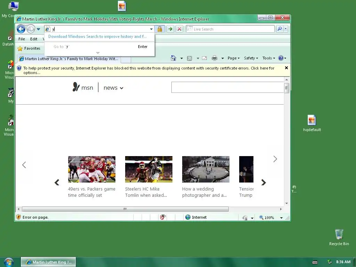Screen dimensions: 356x267
Task: Open the wedding photographer story thumbnail
Action: (206, 169)
